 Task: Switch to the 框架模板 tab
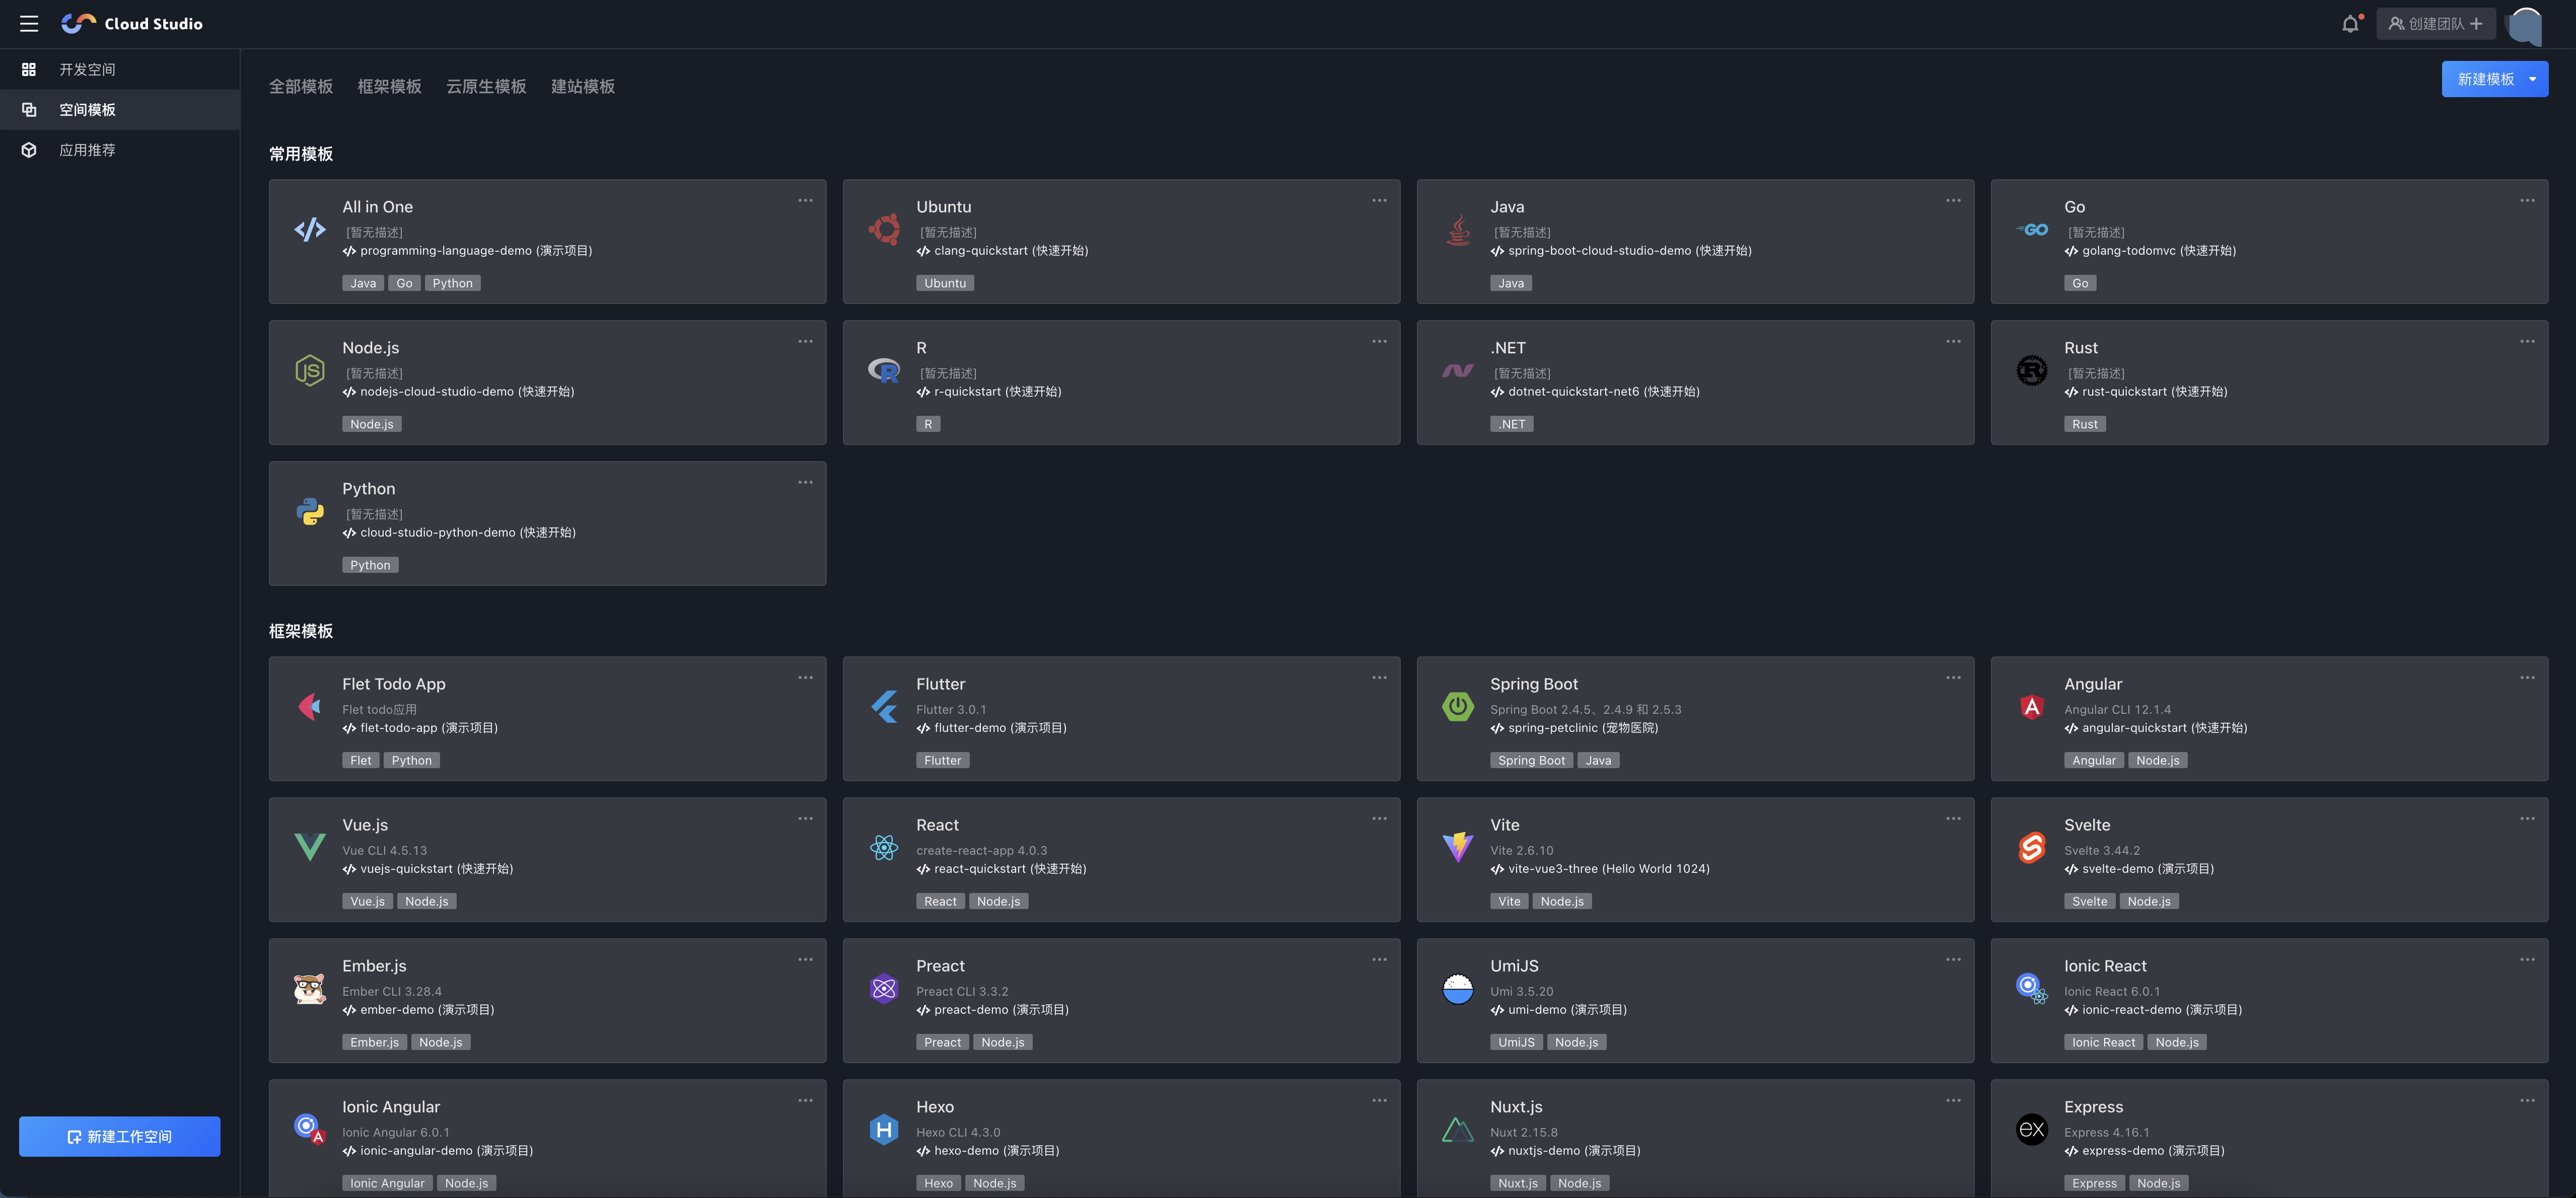tap(389, 86)
